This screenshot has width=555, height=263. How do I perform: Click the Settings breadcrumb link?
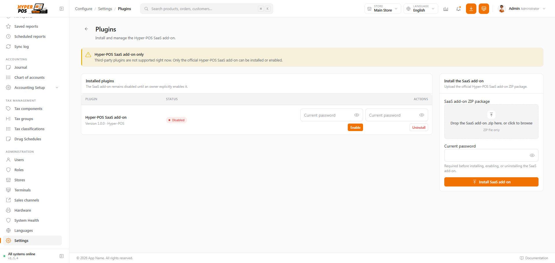[105, 9]
